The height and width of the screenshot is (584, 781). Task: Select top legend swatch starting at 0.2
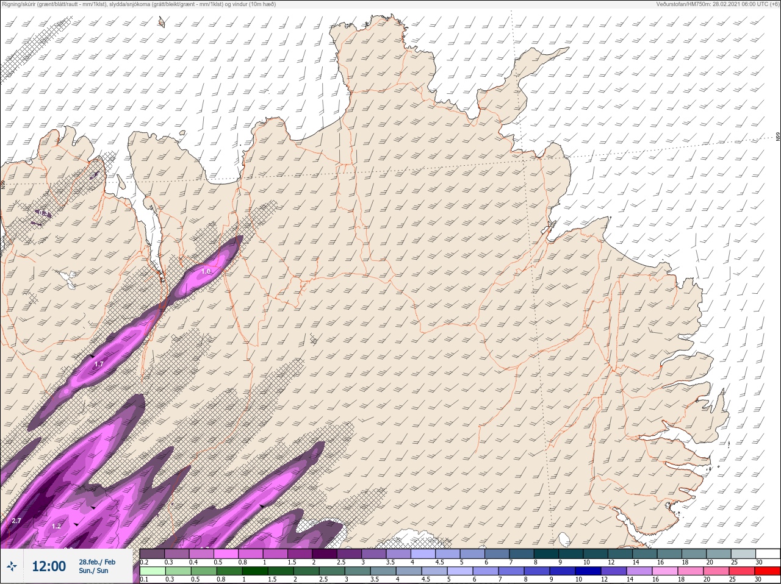click(152, 554)
